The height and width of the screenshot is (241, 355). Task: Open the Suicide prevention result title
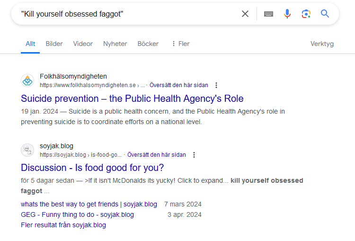pos(132,98)
